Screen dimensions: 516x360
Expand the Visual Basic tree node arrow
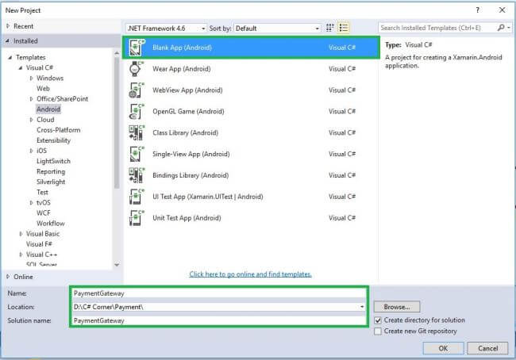tap(21, 234)
